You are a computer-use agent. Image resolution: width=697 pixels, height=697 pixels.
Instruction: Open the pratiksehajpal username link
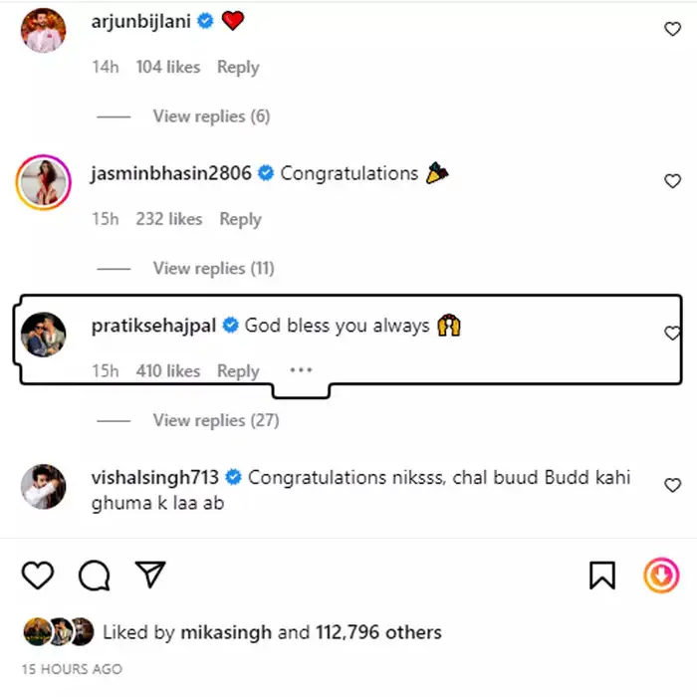click(x=154, y=326)
